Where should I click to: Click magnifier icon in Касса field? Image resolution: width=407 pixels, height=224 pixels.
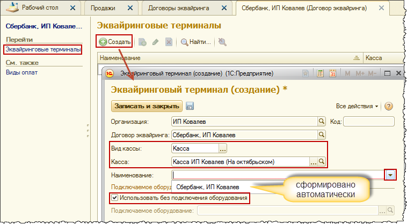coord(321,162)
